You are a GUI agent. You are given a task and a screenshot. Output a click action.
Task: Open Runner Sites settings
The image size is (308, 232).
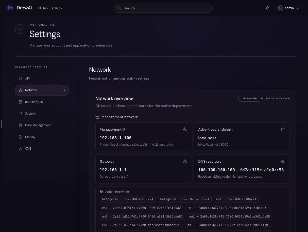tap(42, 102)
